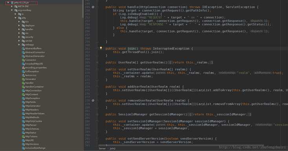
Task: Expand the io package arrow
Action: pos(15,14)
